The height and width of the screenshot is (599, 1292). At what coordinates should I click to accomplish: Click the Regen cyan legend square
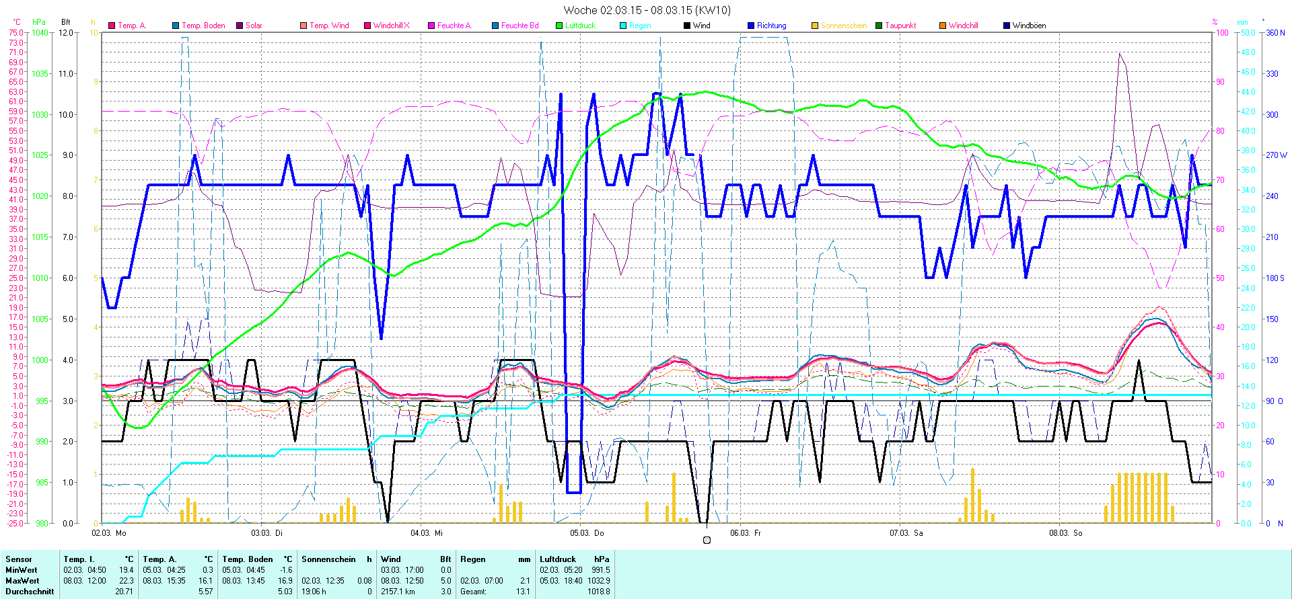[x=623, y=26]
